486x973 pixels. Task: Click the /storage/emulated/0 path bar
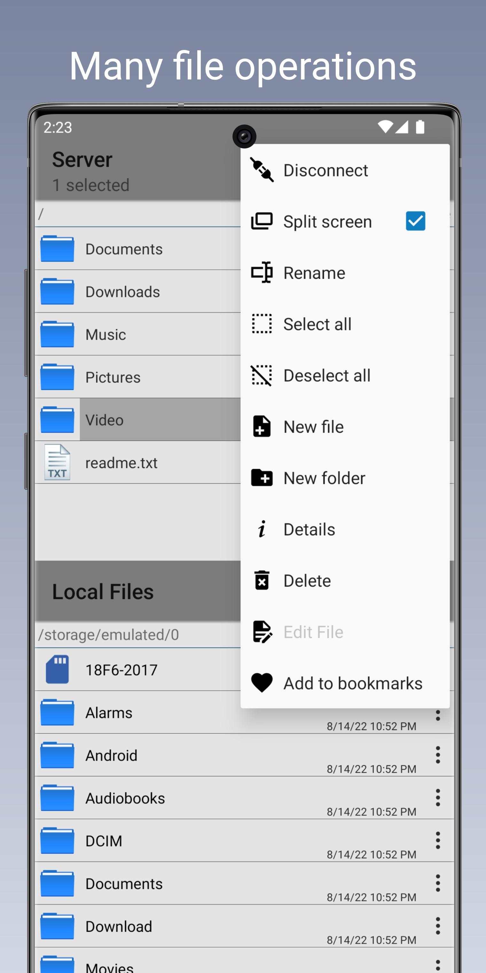pos(138,635)
